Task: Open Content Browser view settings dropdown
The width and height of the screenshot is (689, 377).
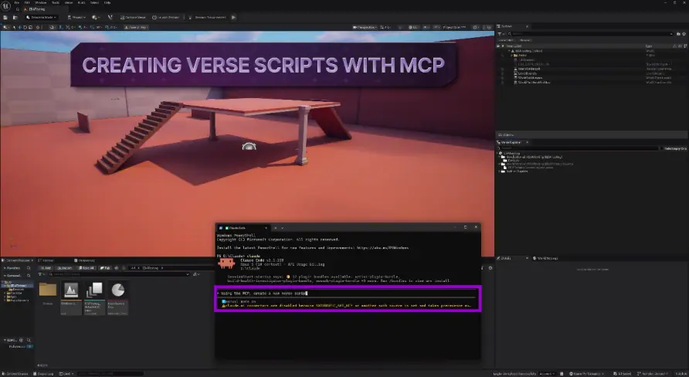Action: click(x=196, y=274)
